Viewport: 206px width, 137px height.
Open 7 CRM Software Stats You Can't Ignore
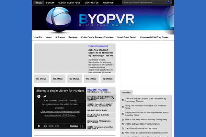142,124
